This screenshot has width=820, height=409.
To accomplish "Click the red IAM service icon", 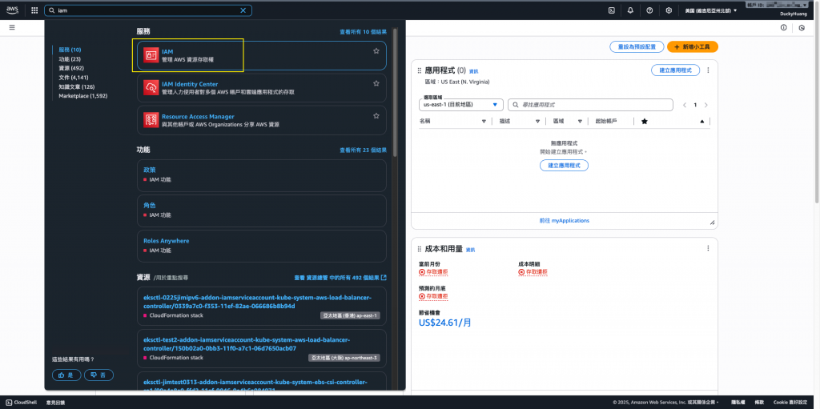I will click(x=151, y=55).
